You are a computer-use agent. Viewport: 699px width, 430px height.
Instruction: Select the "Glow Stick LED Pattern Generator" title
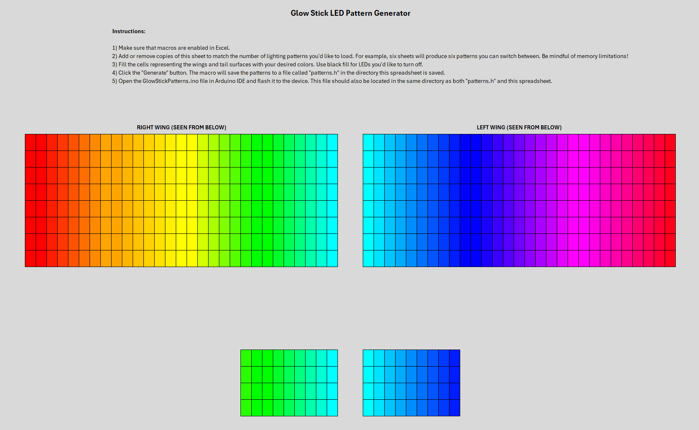(x=350, y=13)
